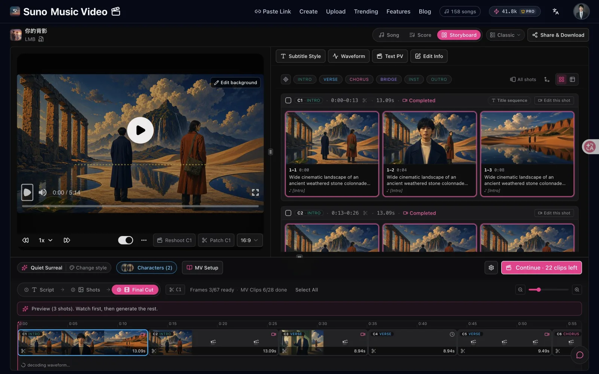Adjust the timeline zoom slider
The height and width of the screenshot is (374, 599).
click(548, 289)
